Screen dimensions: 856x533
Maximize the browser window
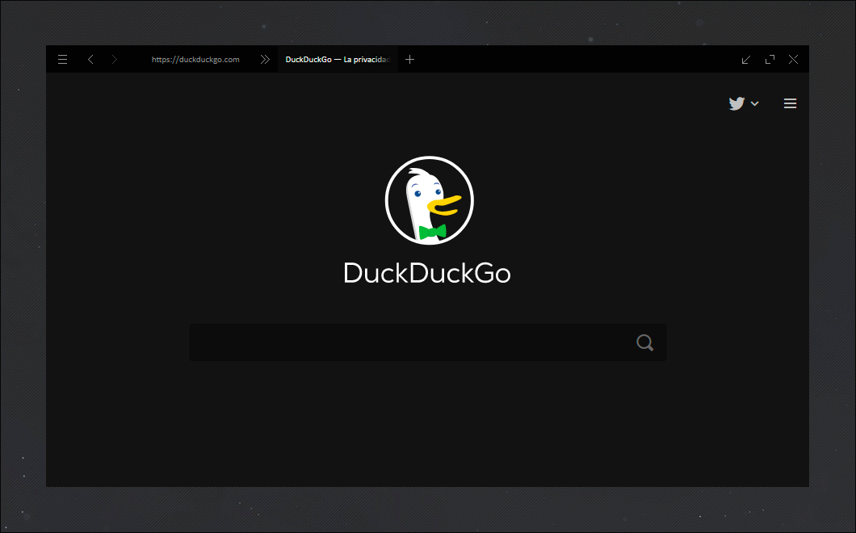770,60
